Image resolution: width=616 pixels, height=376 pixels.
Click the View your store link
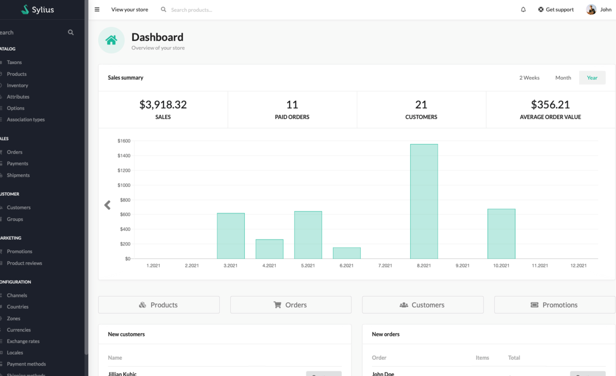click(x=129, y=9)
